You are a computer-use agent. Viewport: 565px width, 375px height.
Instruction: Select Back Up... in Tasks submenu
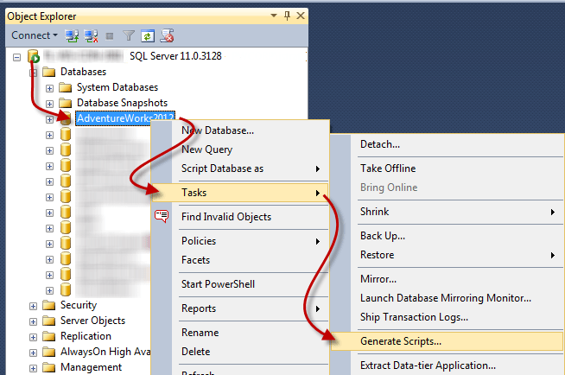pos(447,236)
